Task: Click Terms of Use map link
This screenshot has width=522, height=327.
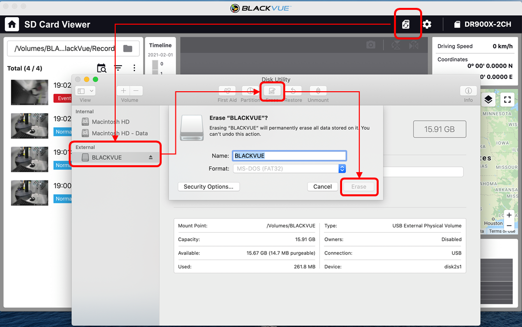Action: [x=502, y=231]
